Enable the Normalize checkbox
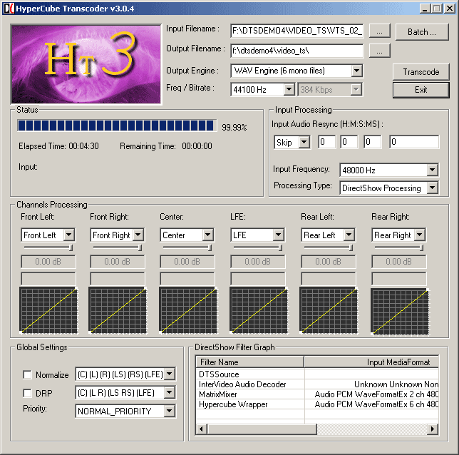Viewport: 459px width, 455px height. 28,374
